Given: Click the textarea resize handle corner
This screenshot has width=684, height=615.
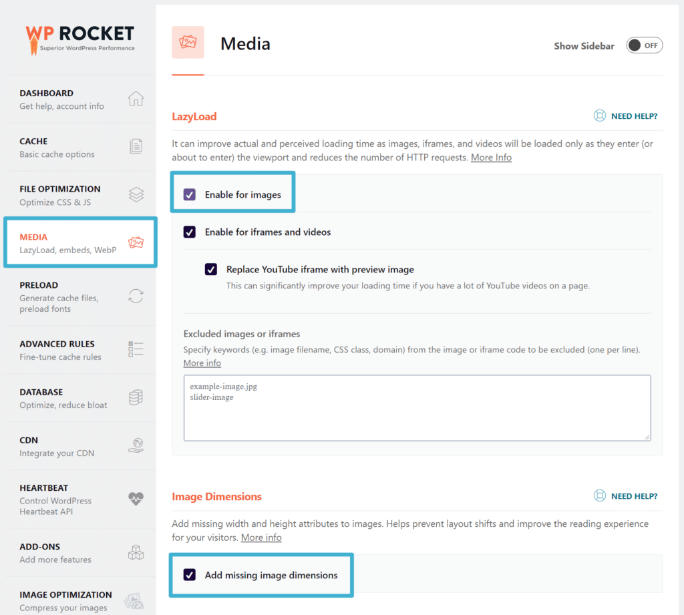Looking at the screenshot, I should coord(647,437).
